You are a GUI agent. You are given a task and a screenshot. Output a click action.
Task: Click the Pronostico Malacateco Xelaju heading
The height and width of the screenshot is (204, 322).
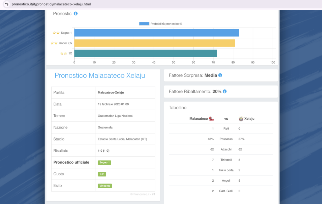(100, 76)
